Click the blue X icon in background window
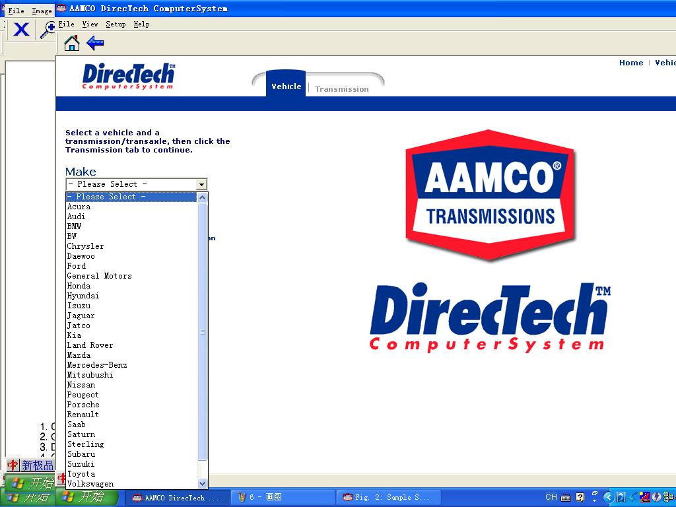 21,30
